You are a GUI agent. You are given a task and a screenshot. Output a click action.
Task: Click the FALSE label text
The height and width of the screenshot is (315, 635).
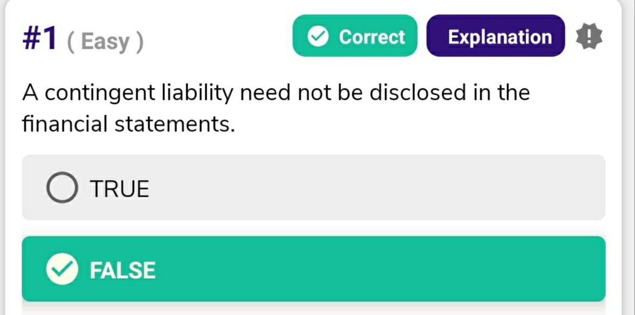pos(123,270)
